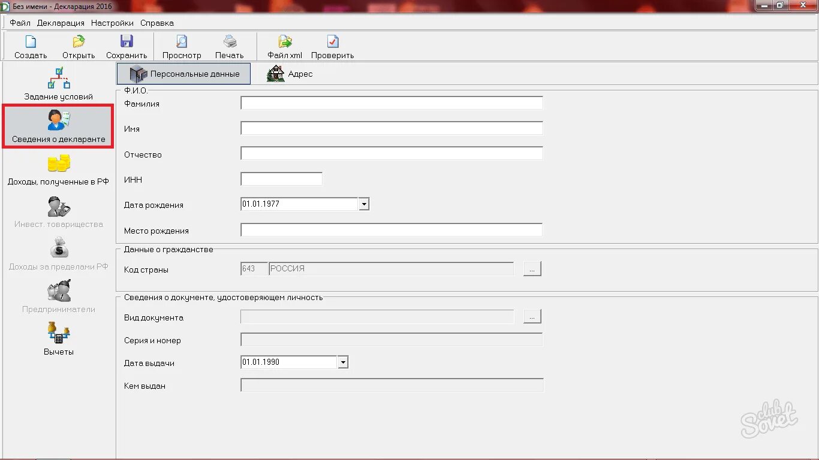Maximize the Декларация 2016 window
This screenshot has width=819, height=460.
779,5
